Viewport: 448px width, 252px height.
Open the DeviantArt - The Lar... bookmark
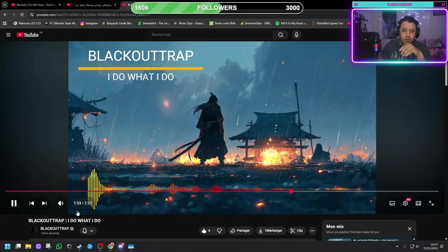[154, 23]
